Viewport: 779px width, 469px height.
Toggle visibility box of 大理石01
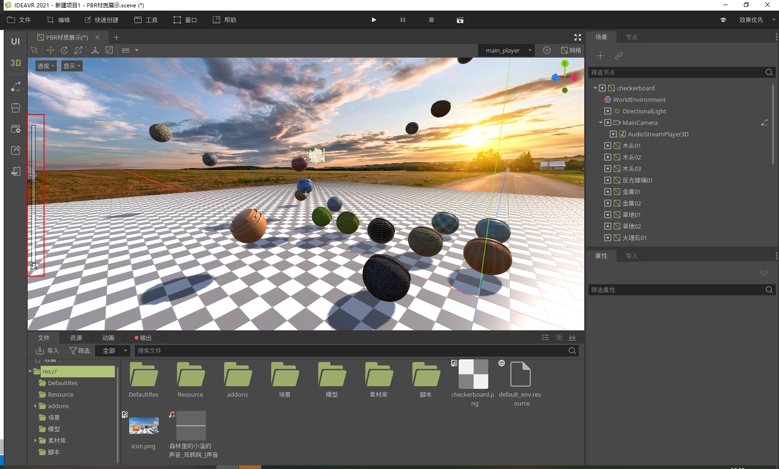608,238
